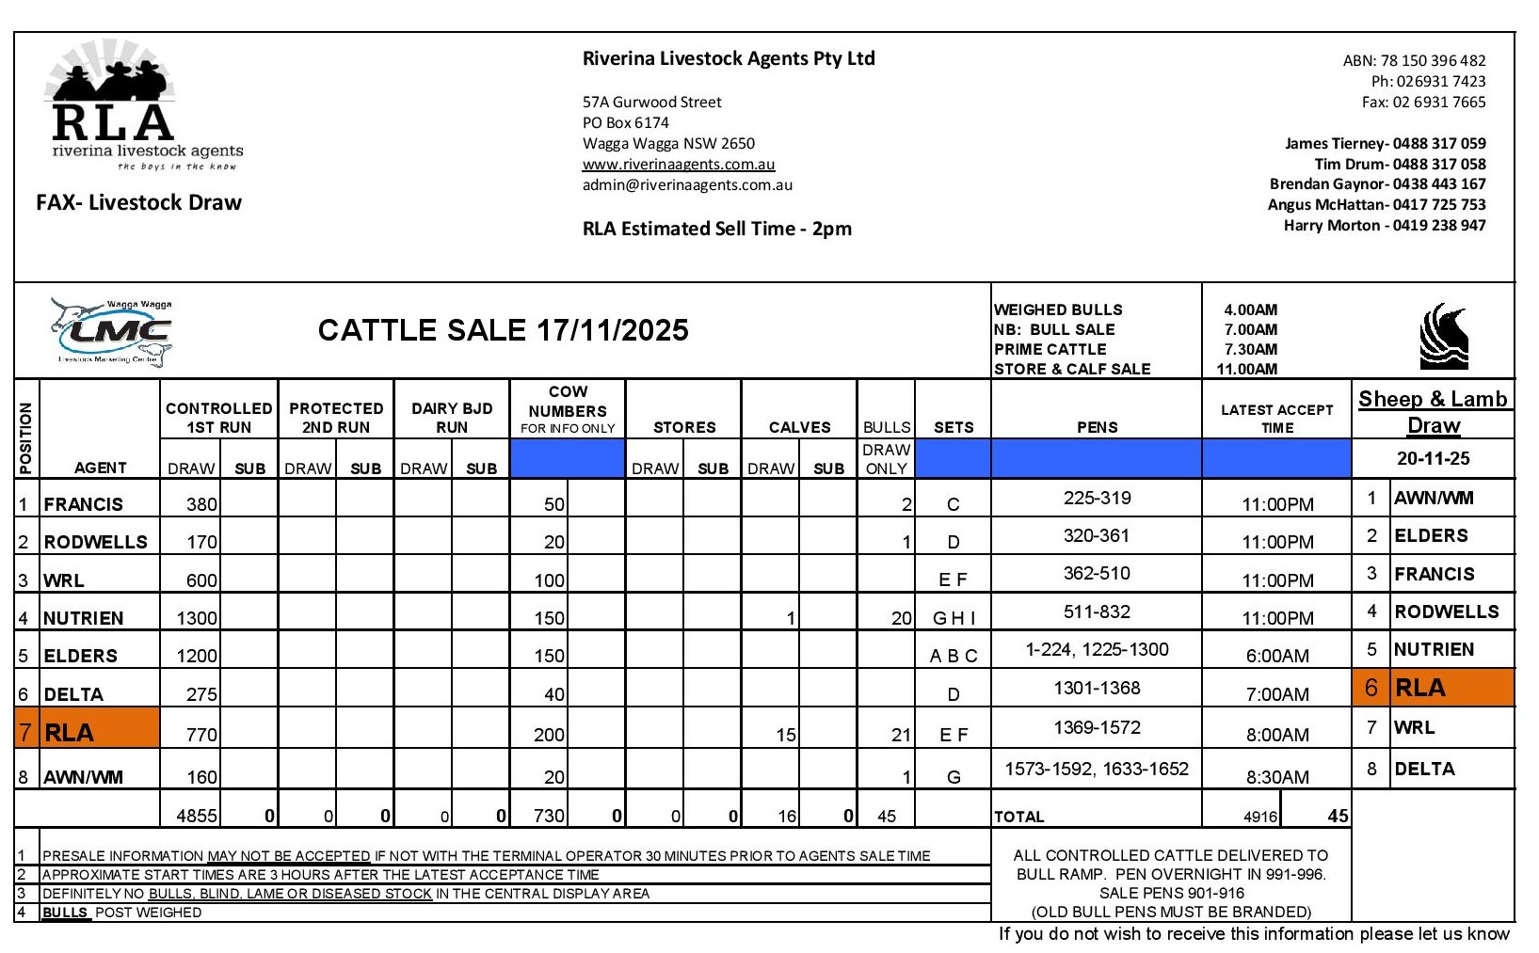Viewport: 1539px width, 953px height.
Task: Select the DELTA latest accept time 7:00AM
Action: (x=1276, y=694)
